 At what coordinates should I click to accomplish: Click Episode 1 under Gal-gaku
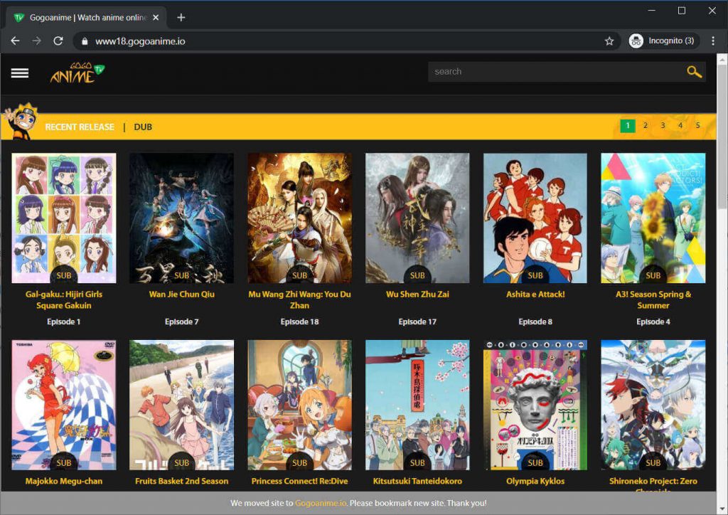(x=63, y=322)
